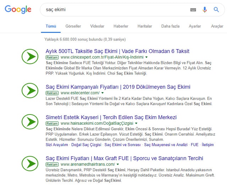The height and width of the screenshot is (185, 227).
Task: Open 'Saç Ekimi Kampanyalı Fiyatları' ad link
Action: 118,87
